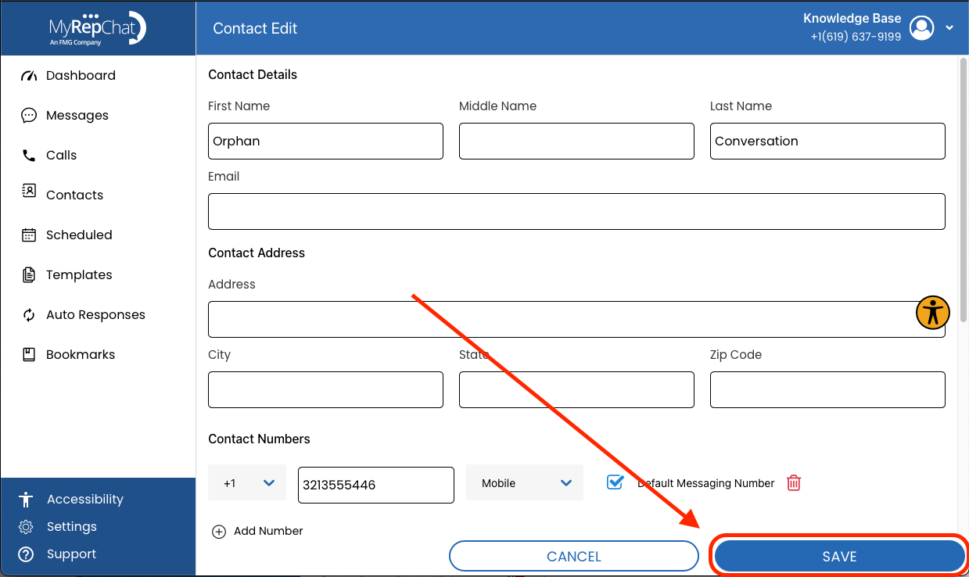Viewport: 969px width, 577px height.
Task: Click the user profile avatar icon
Action: tap(923, 28)
